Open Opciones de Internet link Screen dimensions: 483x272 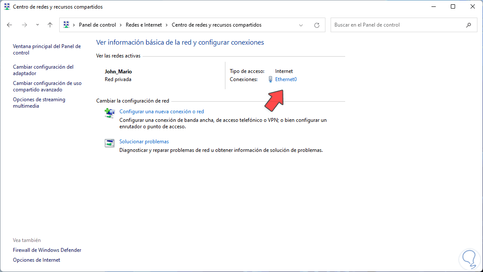point(36,260)
